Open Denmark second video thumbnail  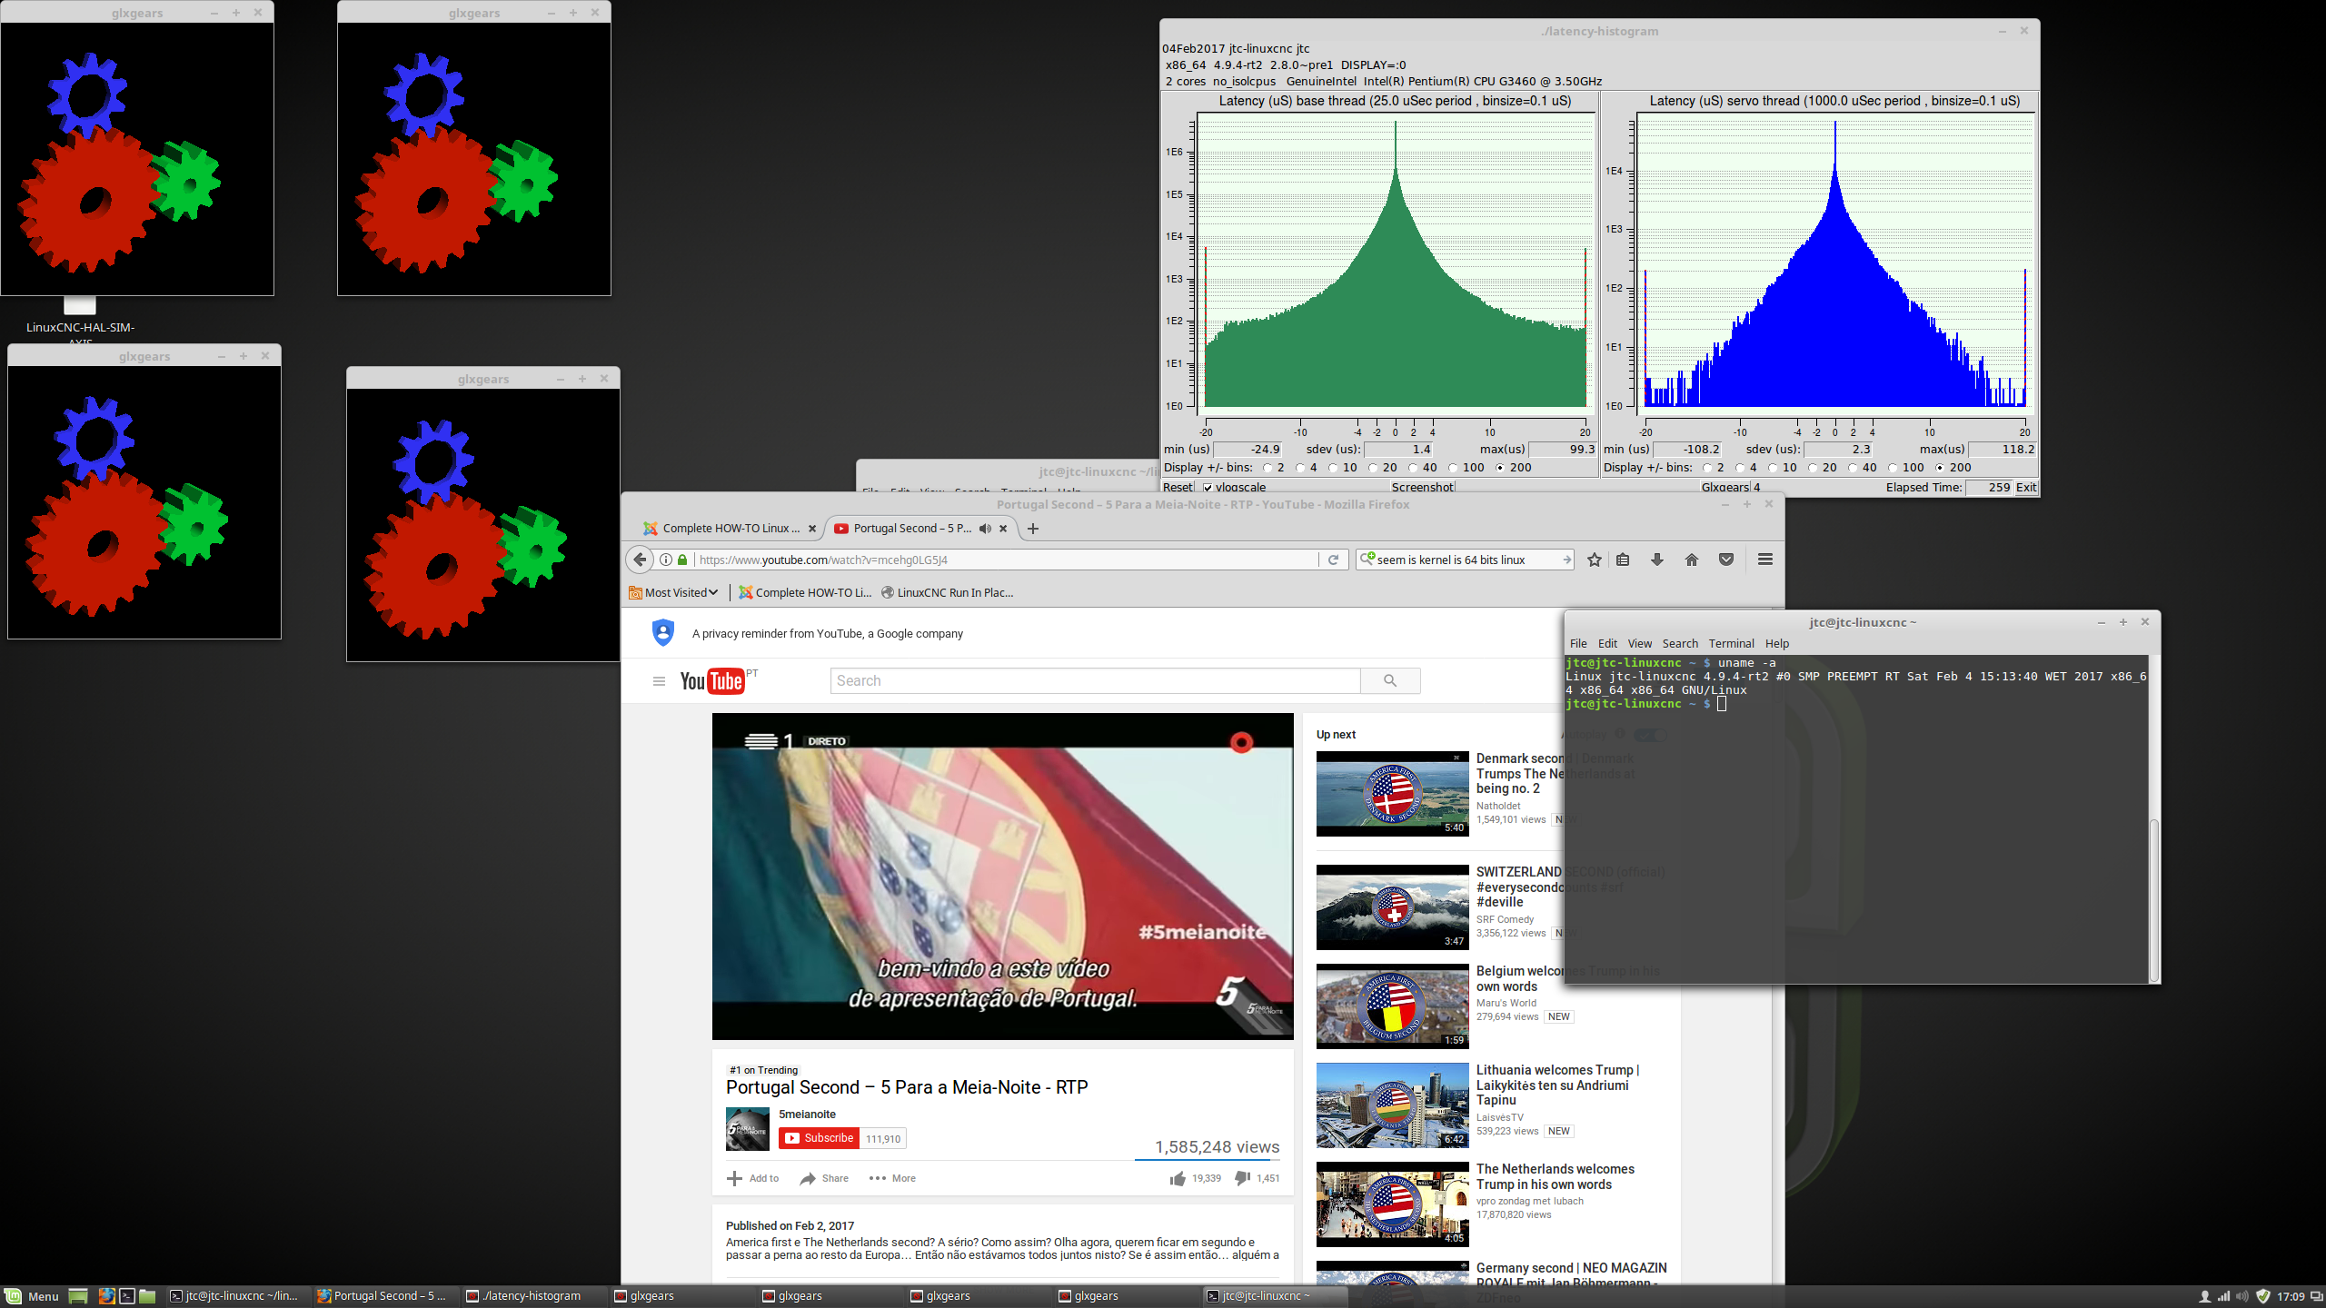point(1392,794)
